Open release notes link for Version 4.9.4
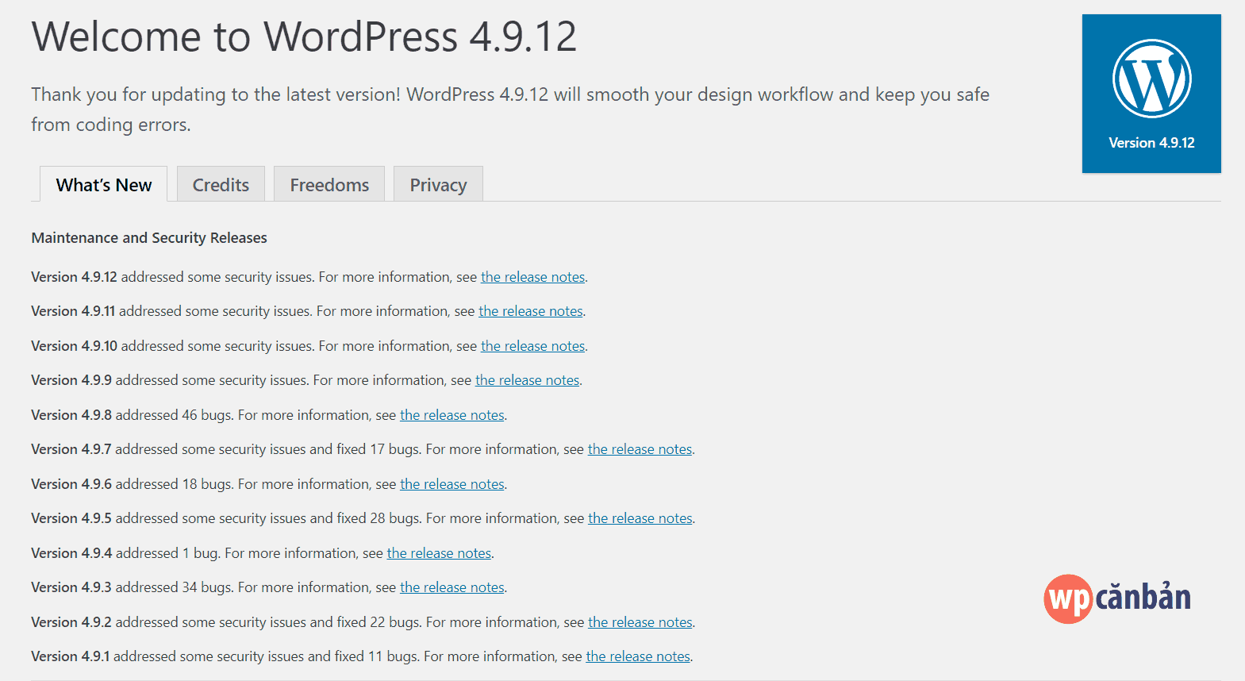The width and height of the screenshot is (1245, 681). (x=439, y=553)
